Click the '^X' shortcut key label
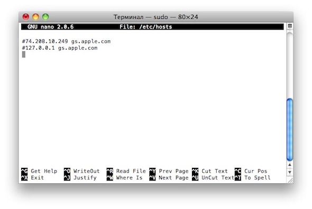 [x=24, y=178]
